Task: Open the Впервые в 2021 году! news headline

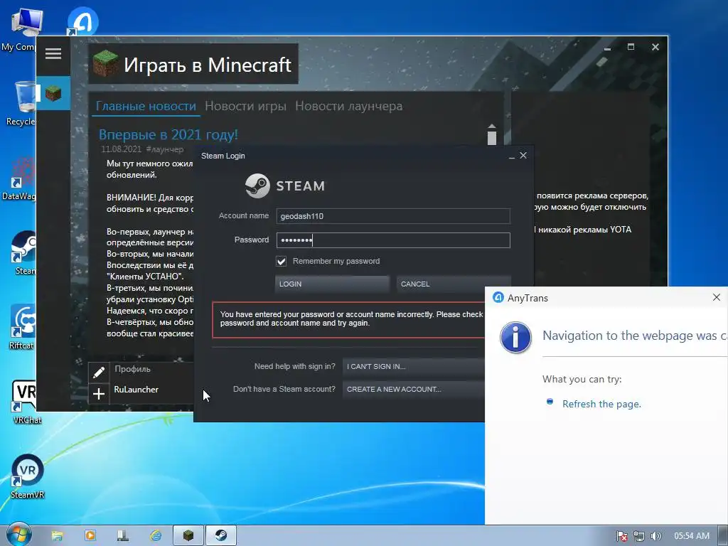Action: (x=168, y=134)
